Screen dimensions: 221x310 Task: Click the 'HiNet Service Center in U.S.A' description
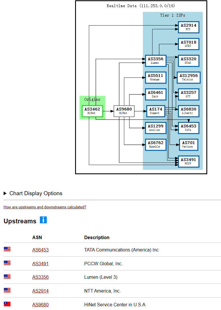115,305
